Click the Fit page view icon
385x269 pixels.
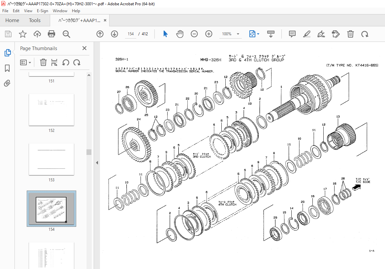coord(252,34)
